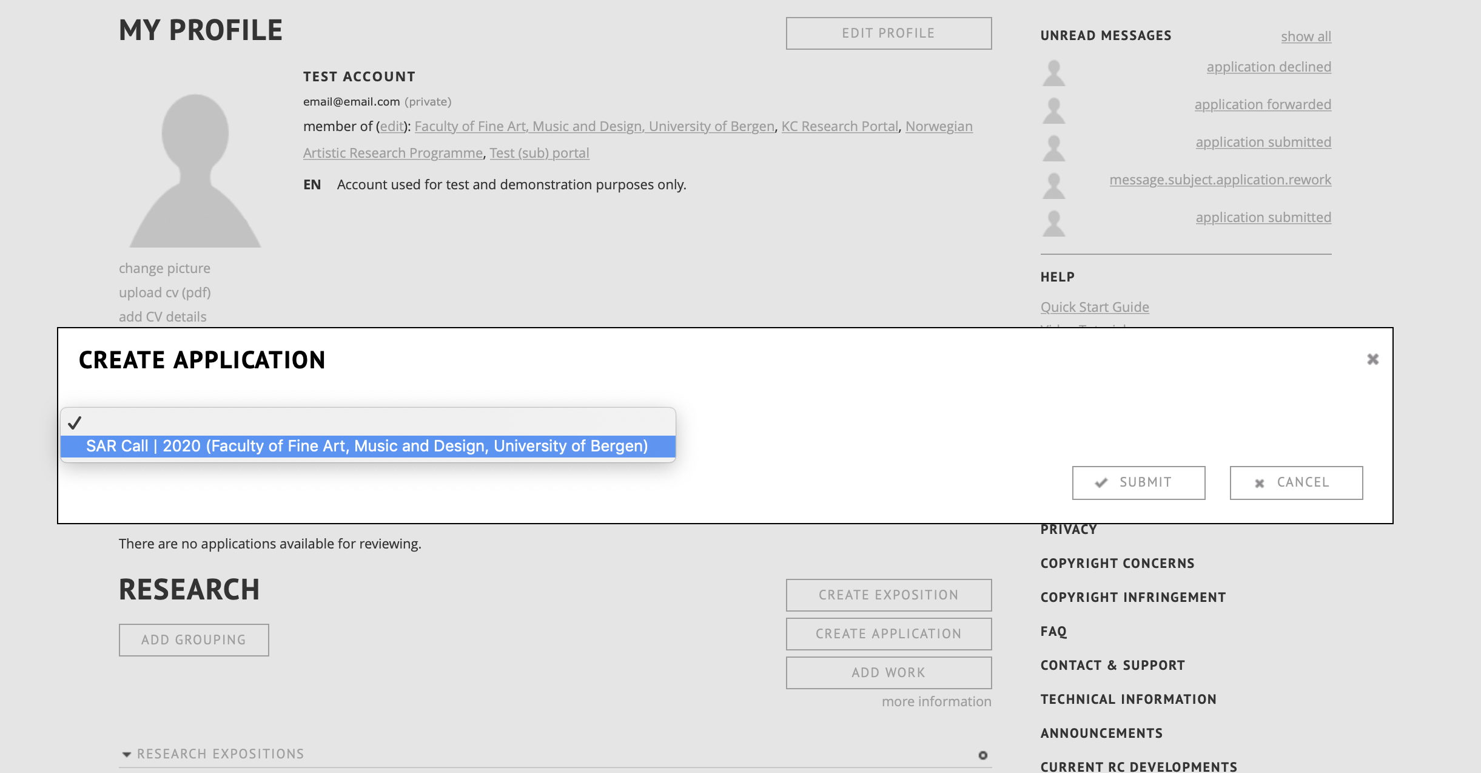Click the circle icon beside Research Expositions
The image size is (1481, 773).
[982, 755]
